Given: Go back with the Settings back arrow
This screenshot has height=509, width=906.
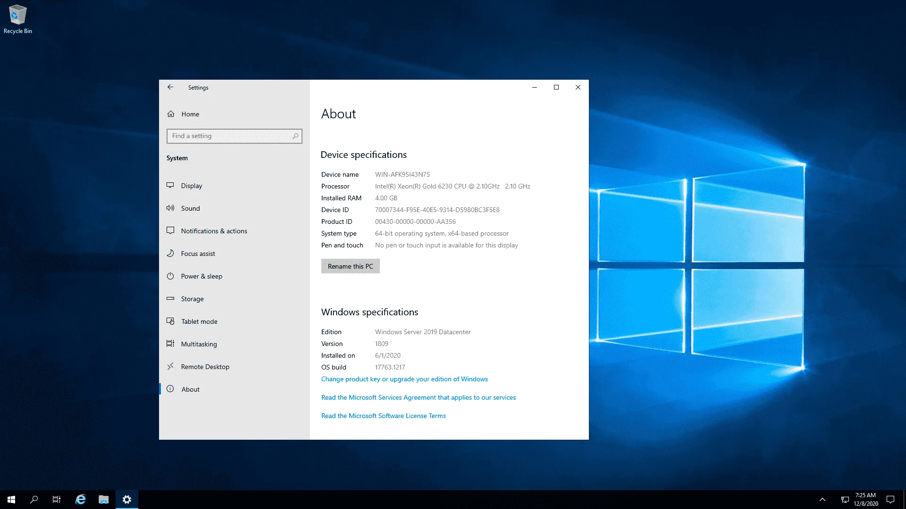Looking at the screenshot, I should point(170,87).
